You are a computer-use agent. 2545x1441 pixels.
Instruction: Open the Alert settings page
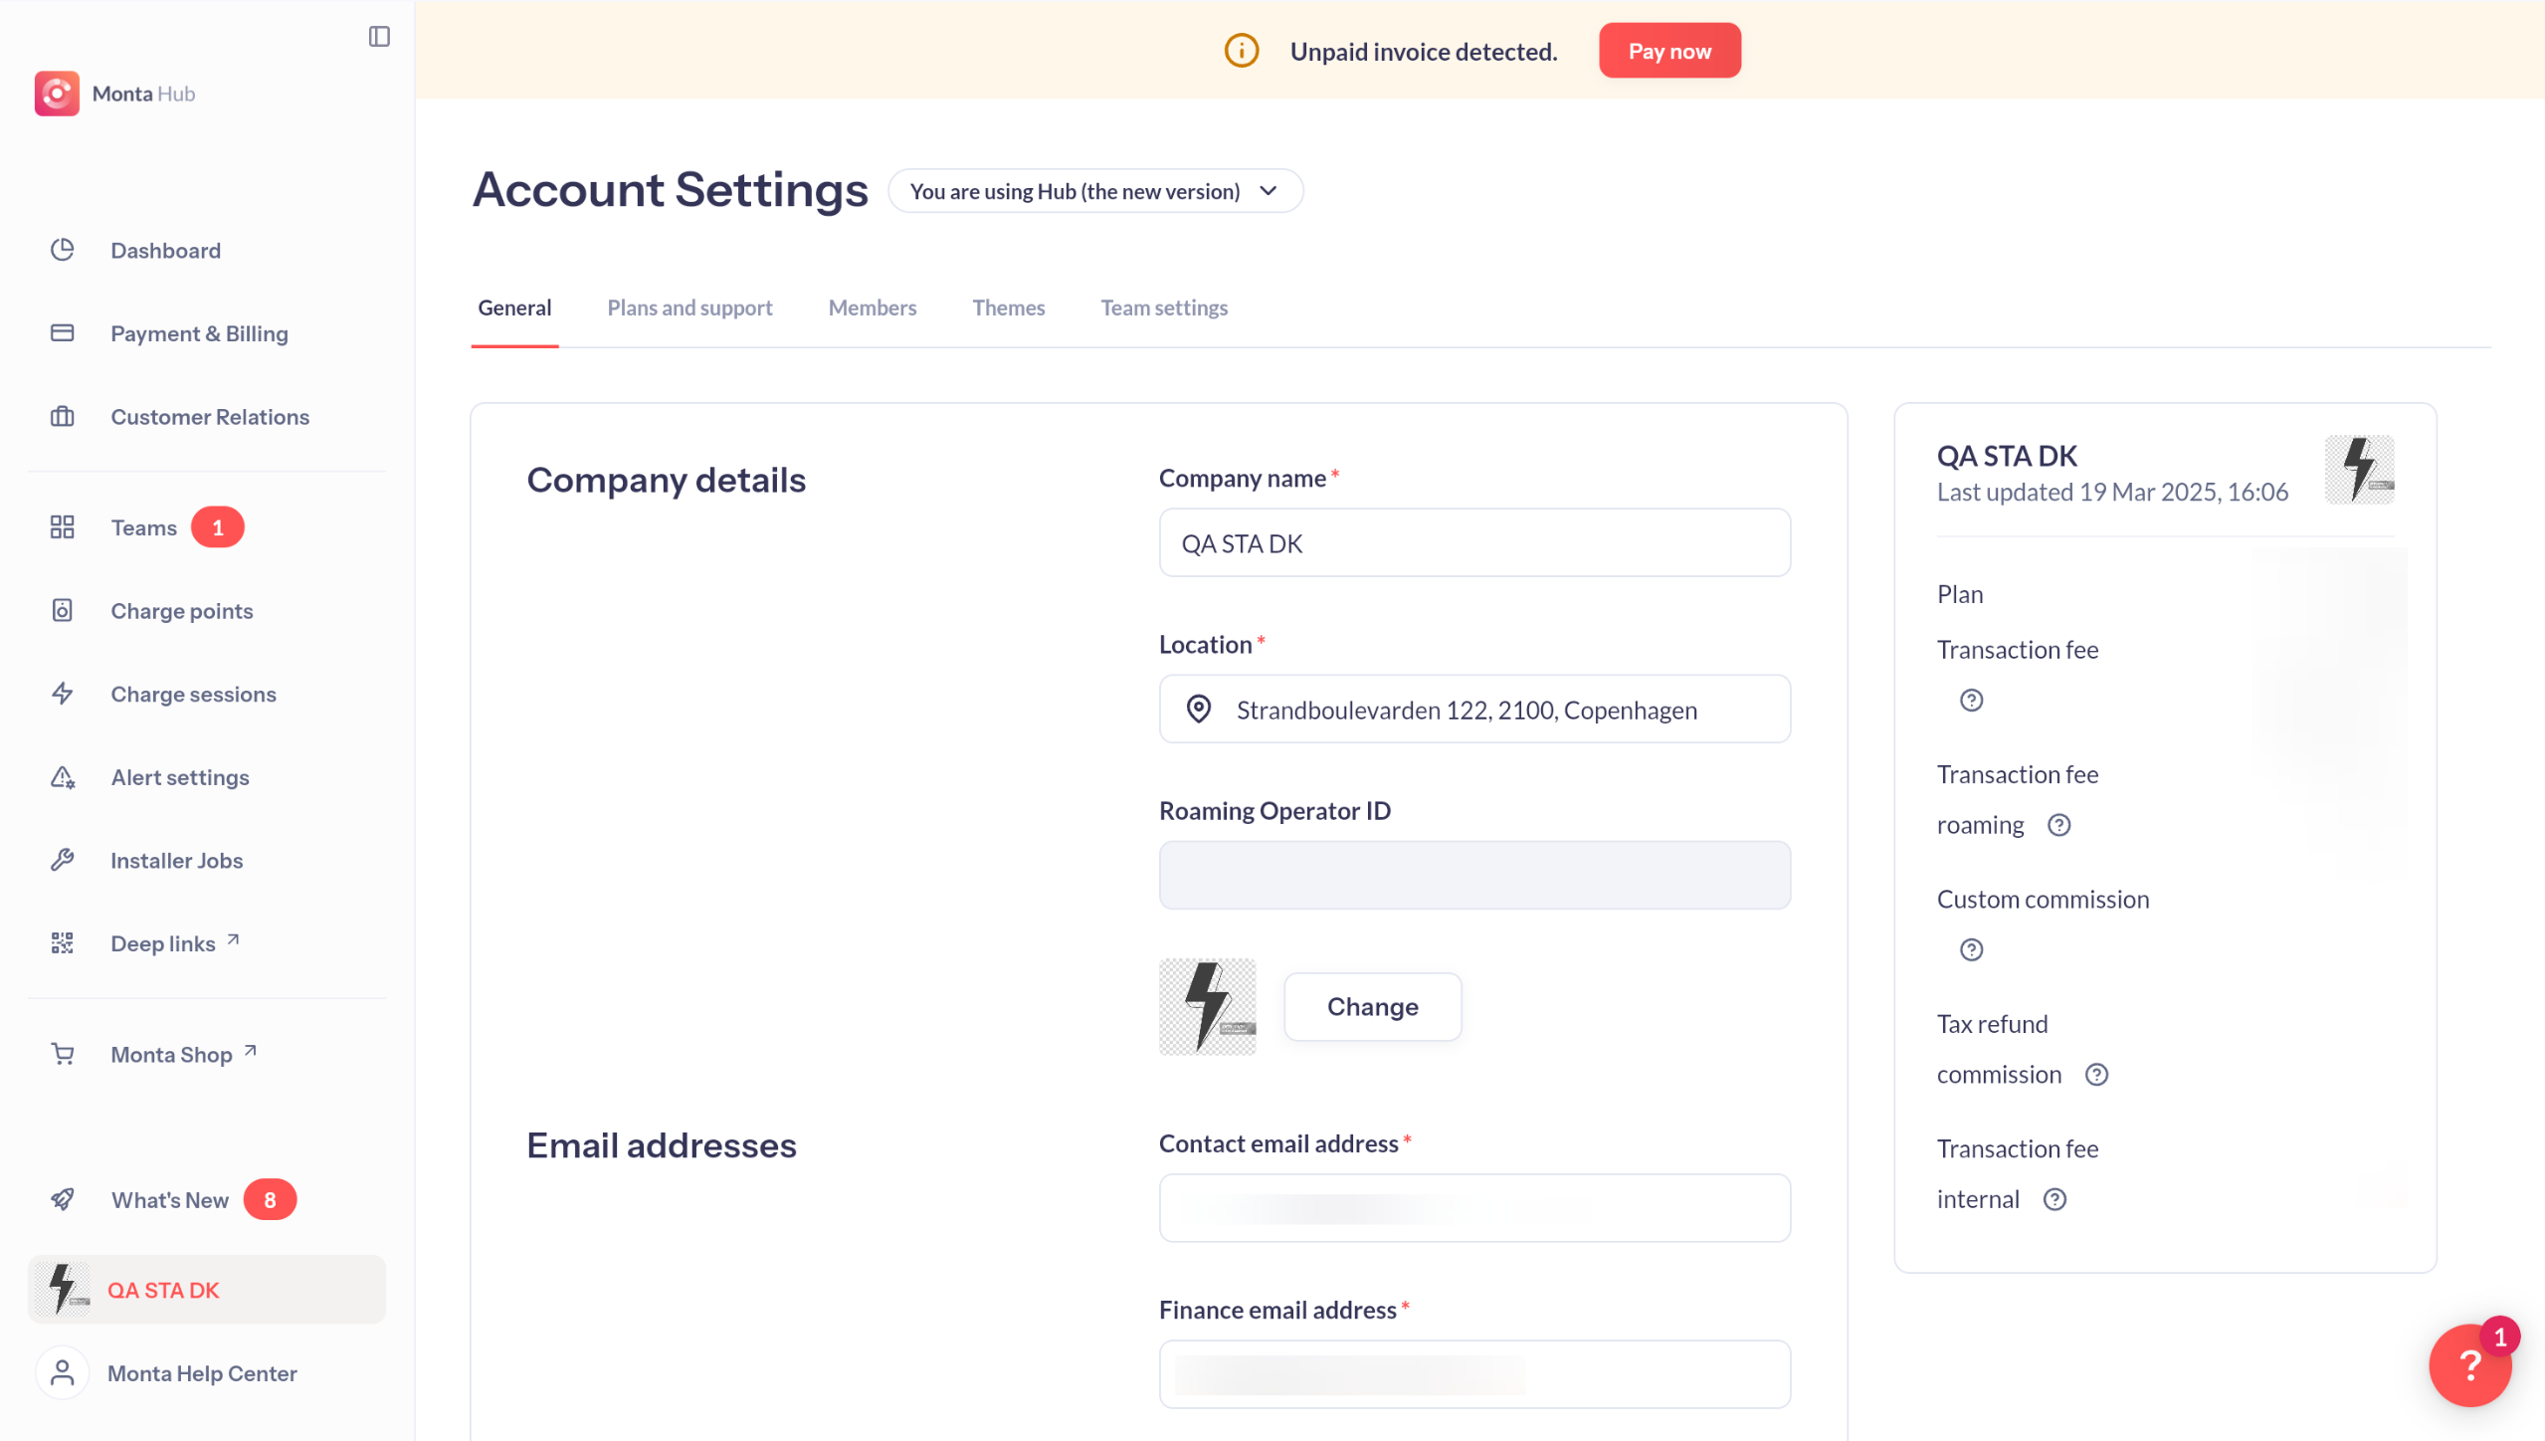coord(179,777)
